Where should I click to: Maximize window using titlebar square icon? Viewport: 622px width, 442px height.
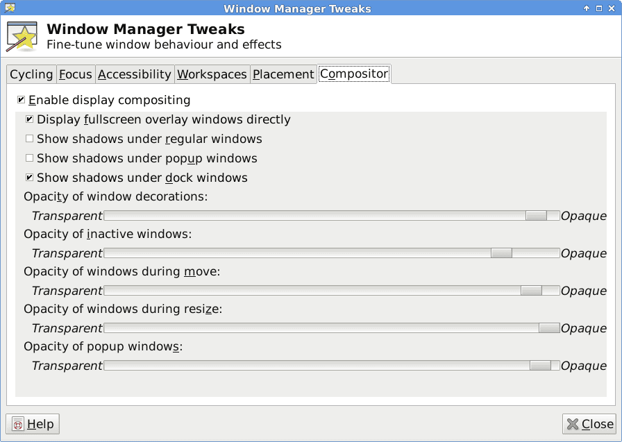coord(599,8)
